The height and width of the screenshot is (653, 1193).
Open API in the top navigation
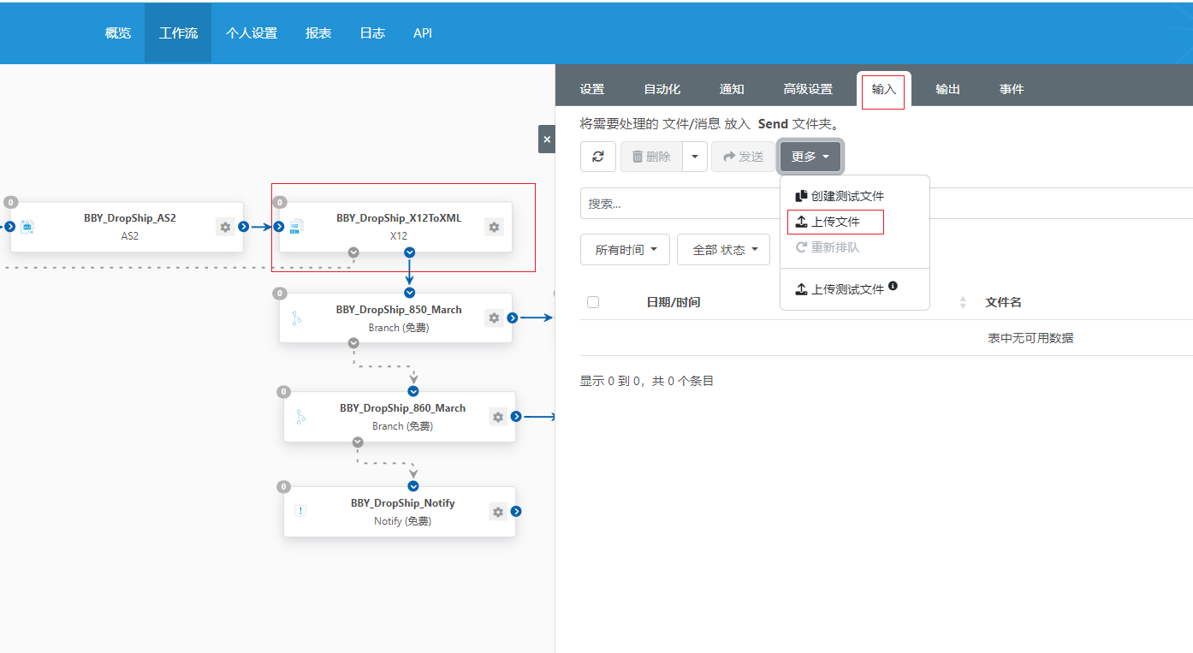click(423, 33)
